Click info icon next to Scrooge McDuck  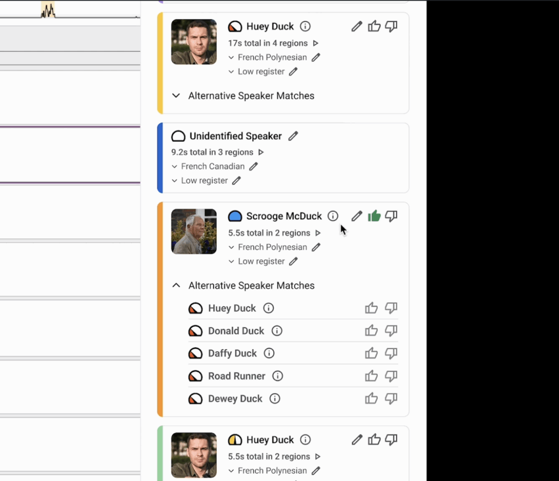333,217
